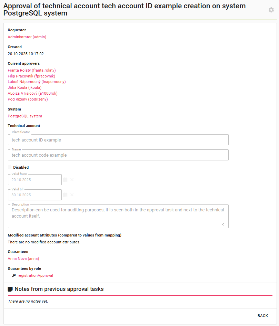Open the registrationApproval role link
279x326 pixels.
(x=35, y=275)
